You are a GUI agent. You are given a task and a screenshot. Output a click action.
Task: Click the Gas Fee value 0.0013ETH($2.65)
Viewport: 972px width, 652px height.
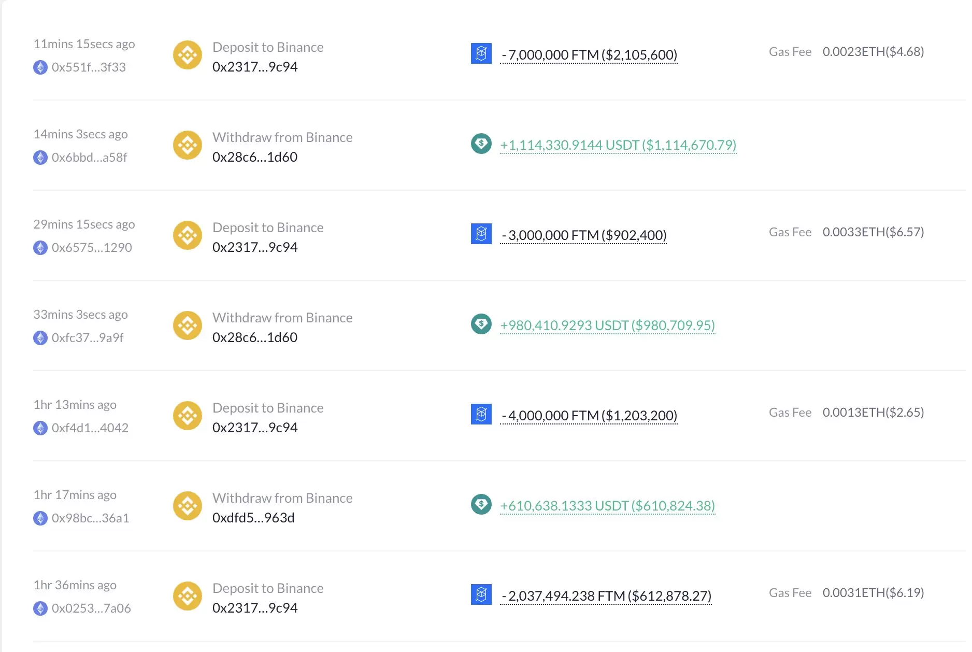(873, 413)
